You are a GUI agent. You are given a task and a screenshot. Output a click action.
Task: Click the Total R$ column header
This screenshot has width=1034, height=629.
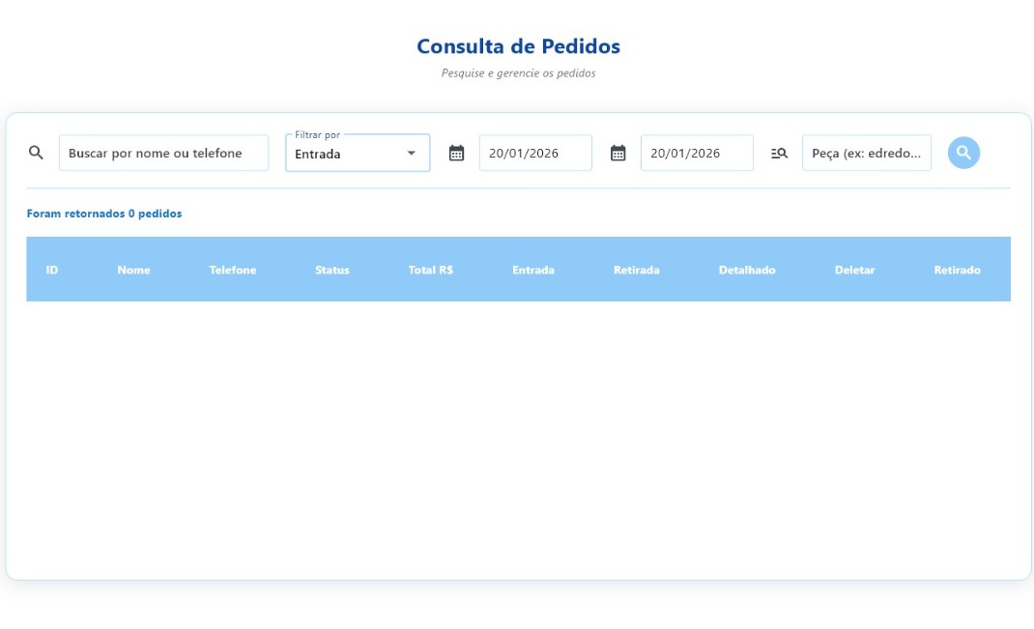point(431,270)
